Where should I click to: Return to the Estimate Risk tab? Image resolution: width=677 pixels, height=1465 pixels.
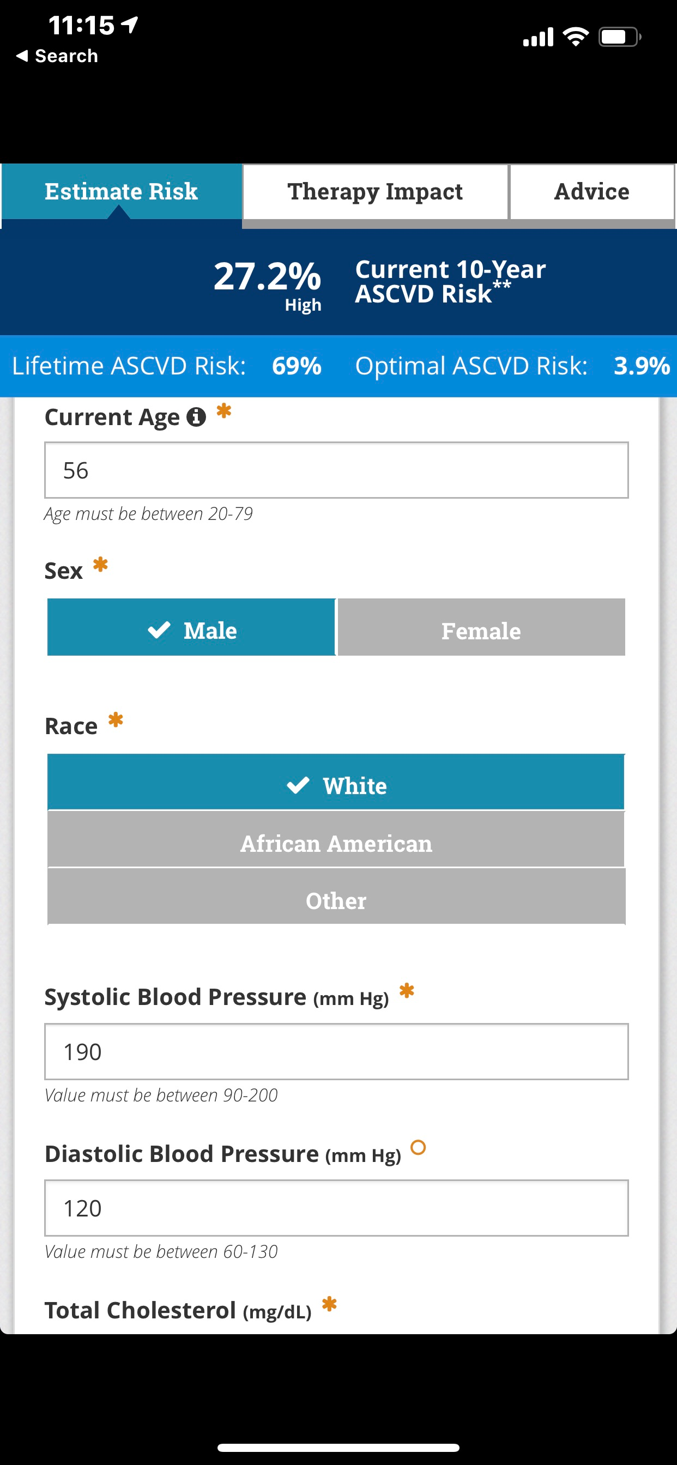(x=121, y=192)
